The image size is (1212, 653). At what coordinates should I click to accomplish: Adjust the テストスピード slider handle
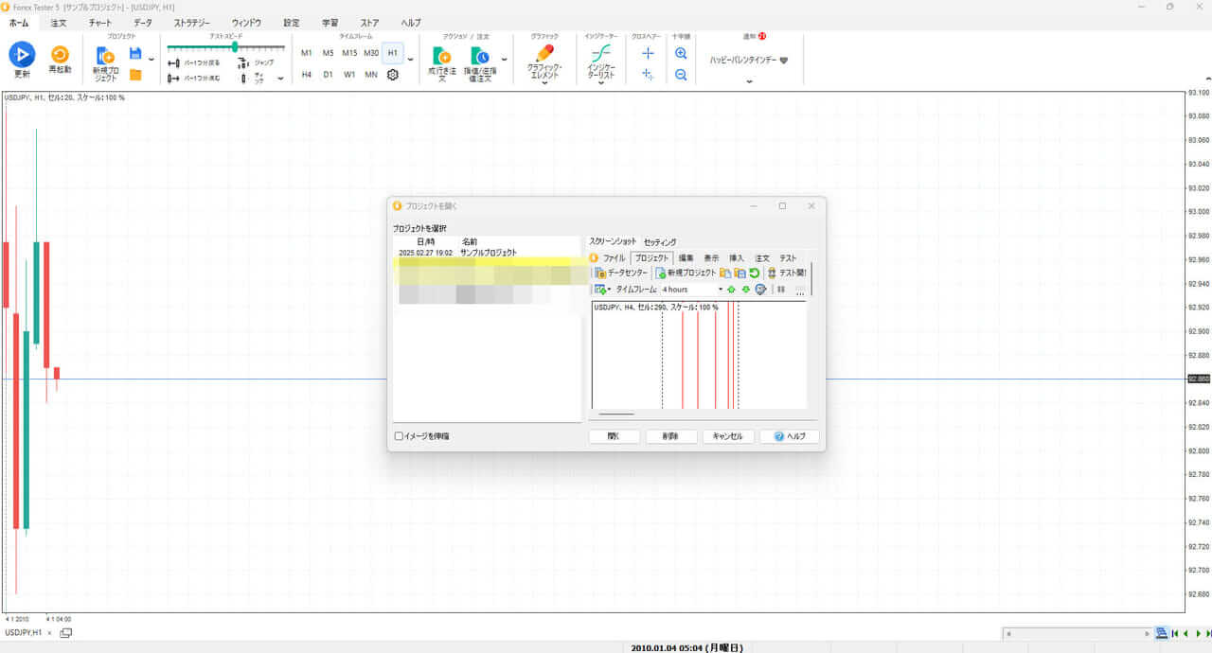(x=234, y=46)
